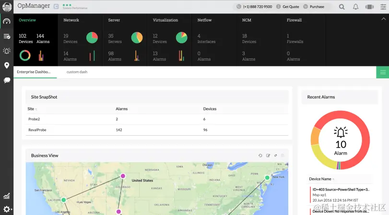Open the dashboard gauge sidebar icon
The height and width of the screenshot is (215, 389).
[7, 21]
